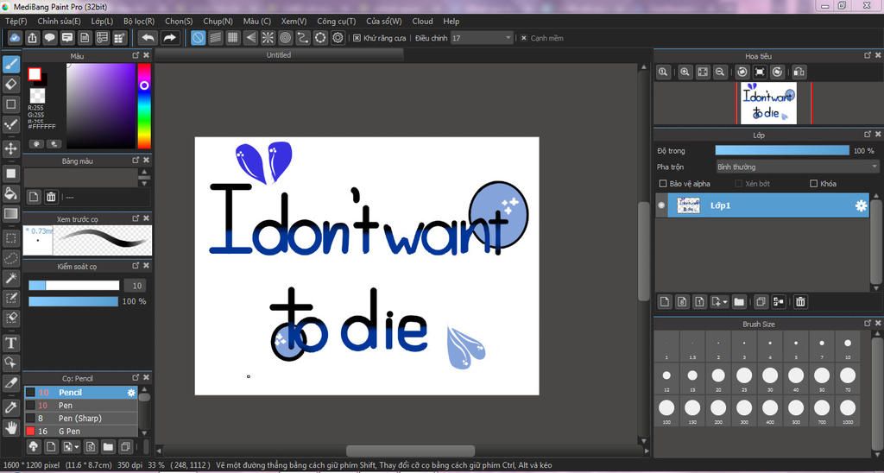This screenshot has width=884, height=473.
Task: Click the transparent color swatch
Action: tap(37, 95)
